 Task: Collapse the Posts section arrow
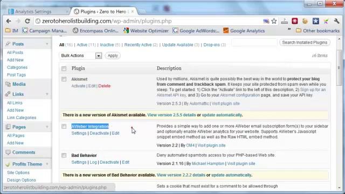(47, 44)
